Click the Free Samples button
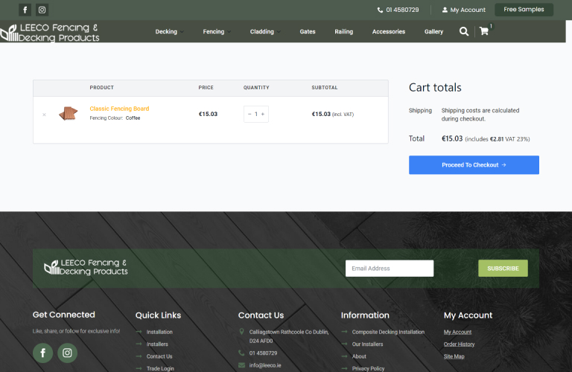The image size is (572, 372). (x=524, y=10)
